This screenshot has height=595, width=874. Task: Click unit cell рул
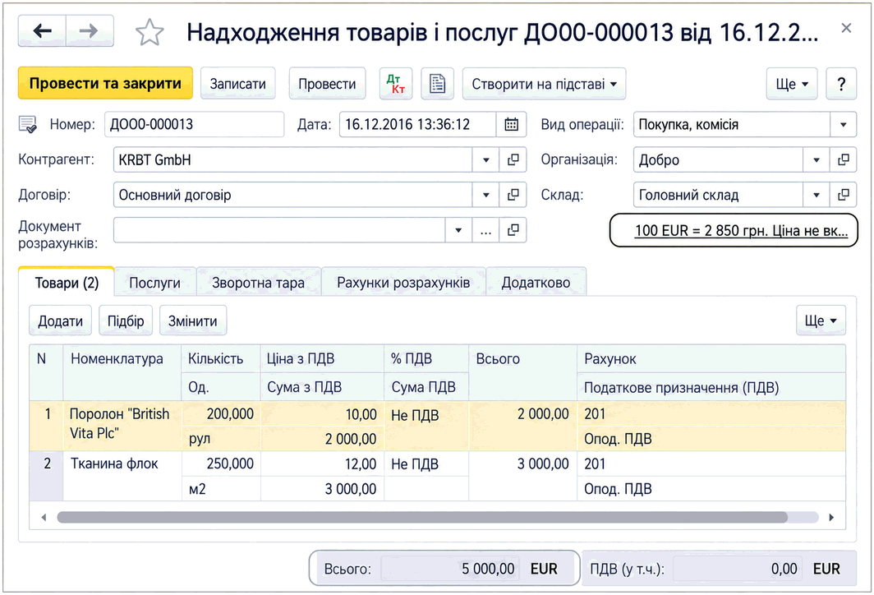coord(221,439)
